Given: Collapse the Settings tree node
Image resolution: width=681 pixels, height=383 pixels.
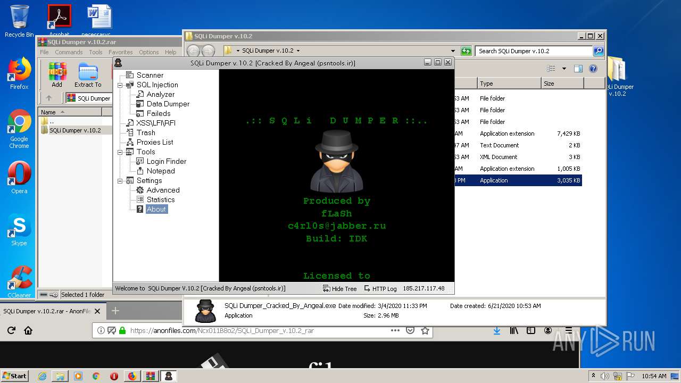Looking at the screenshot, I should click(x=120, y=181).
